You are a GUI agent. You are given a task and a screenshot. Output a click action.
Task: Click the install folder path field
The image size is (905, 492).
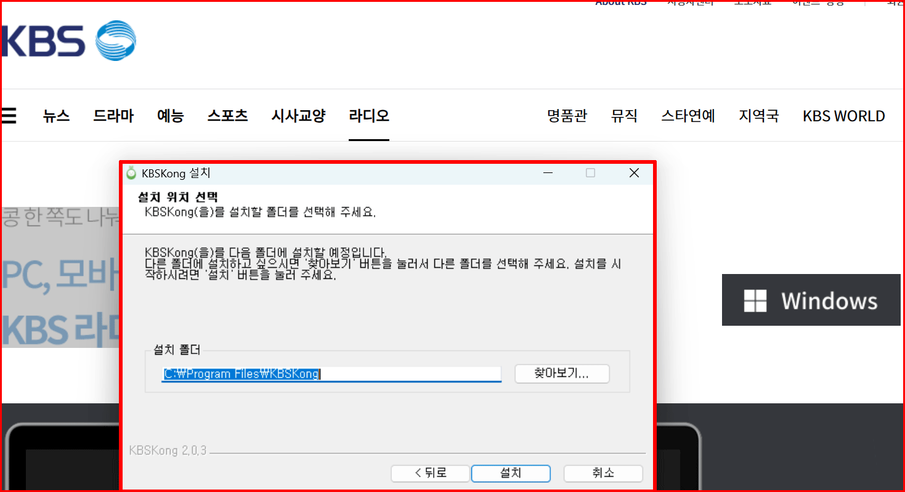331,374
